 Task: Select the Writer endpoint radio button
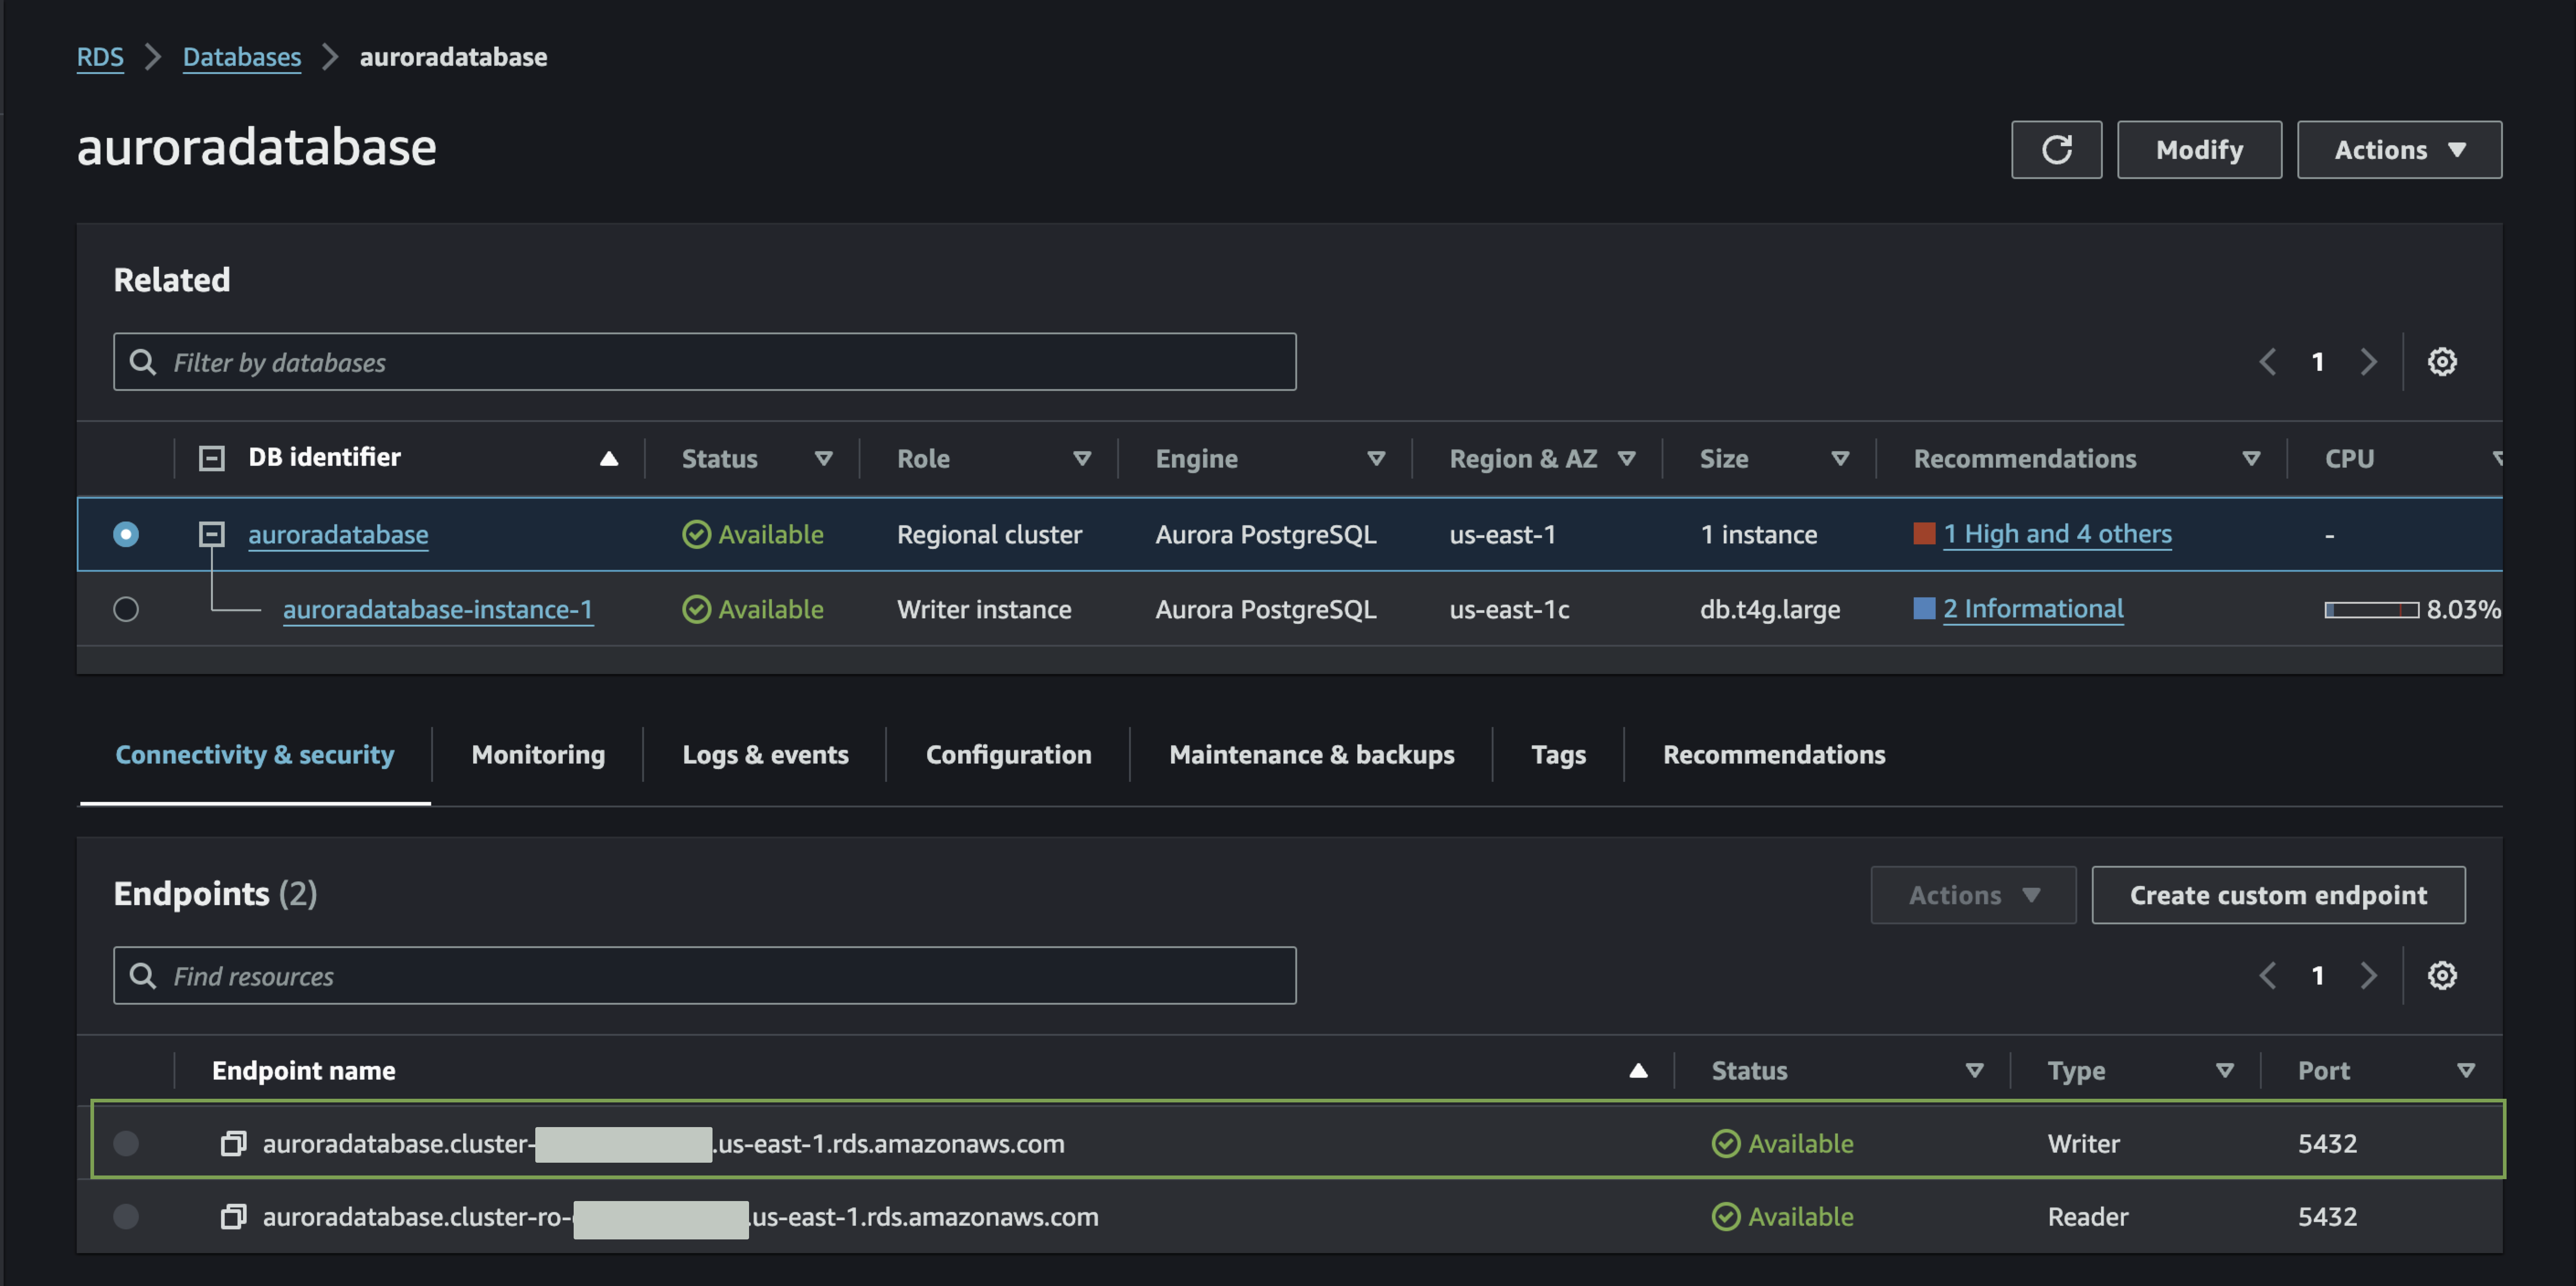coord(126,1143)
